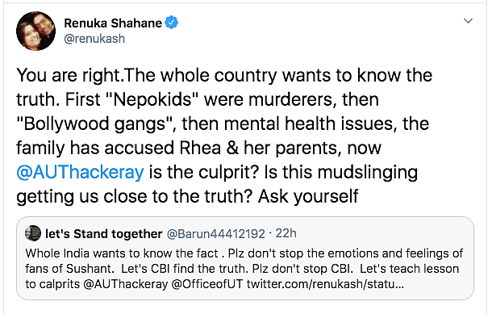Click the Renuka Shahane display name
This screenshot has width=492, height=314.
[x=113, y=23]
